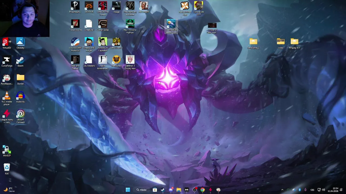
Task: Open the notification center icon
Action: coord(341,190)
